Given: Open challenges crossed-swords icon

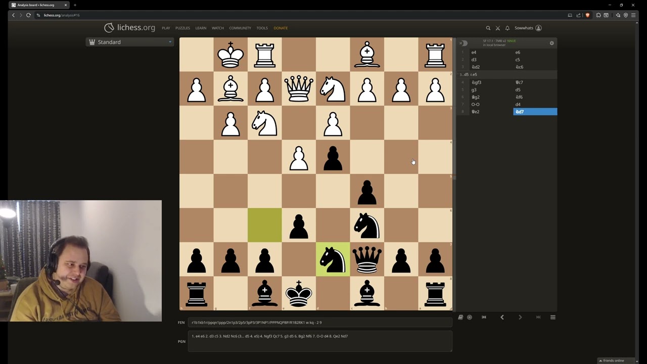Looking at the screenshot, I should click(x=497, y=28).
